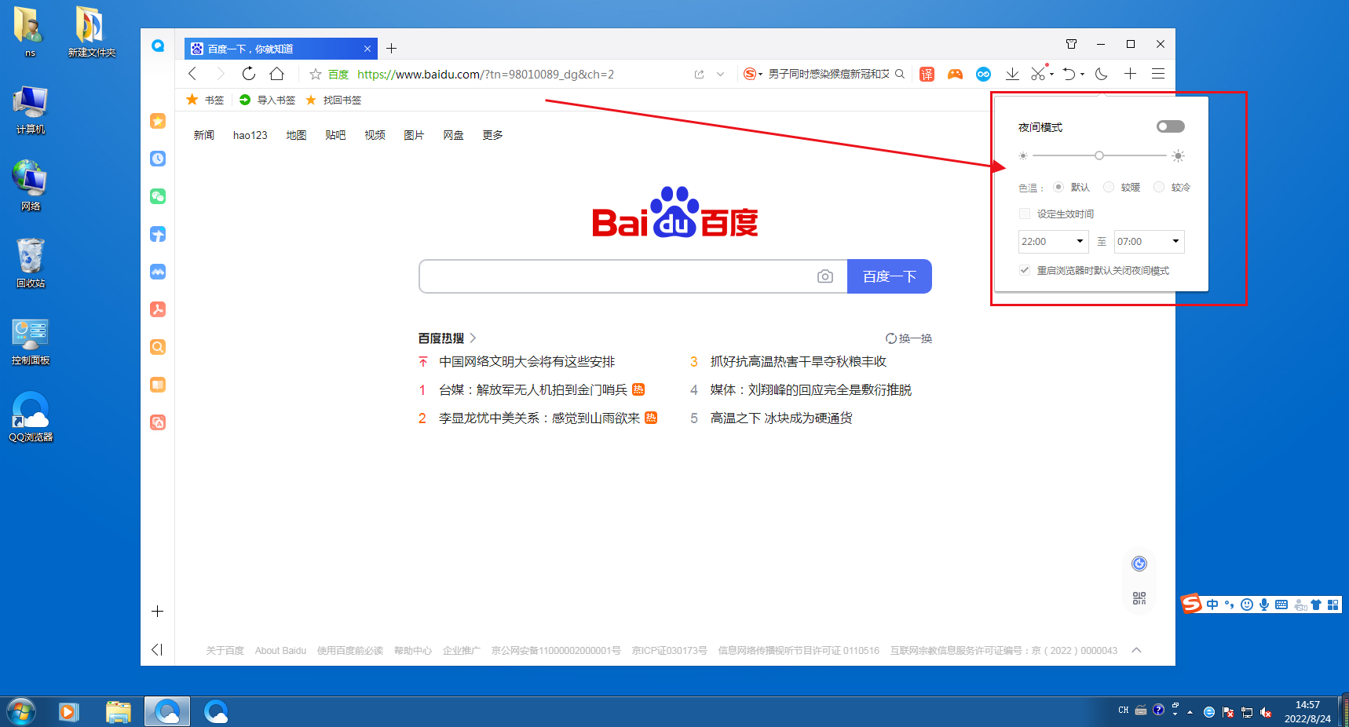
Task: Open the favorites star in the sidebar
Action: pyautogui.click(x=158, y=121)
